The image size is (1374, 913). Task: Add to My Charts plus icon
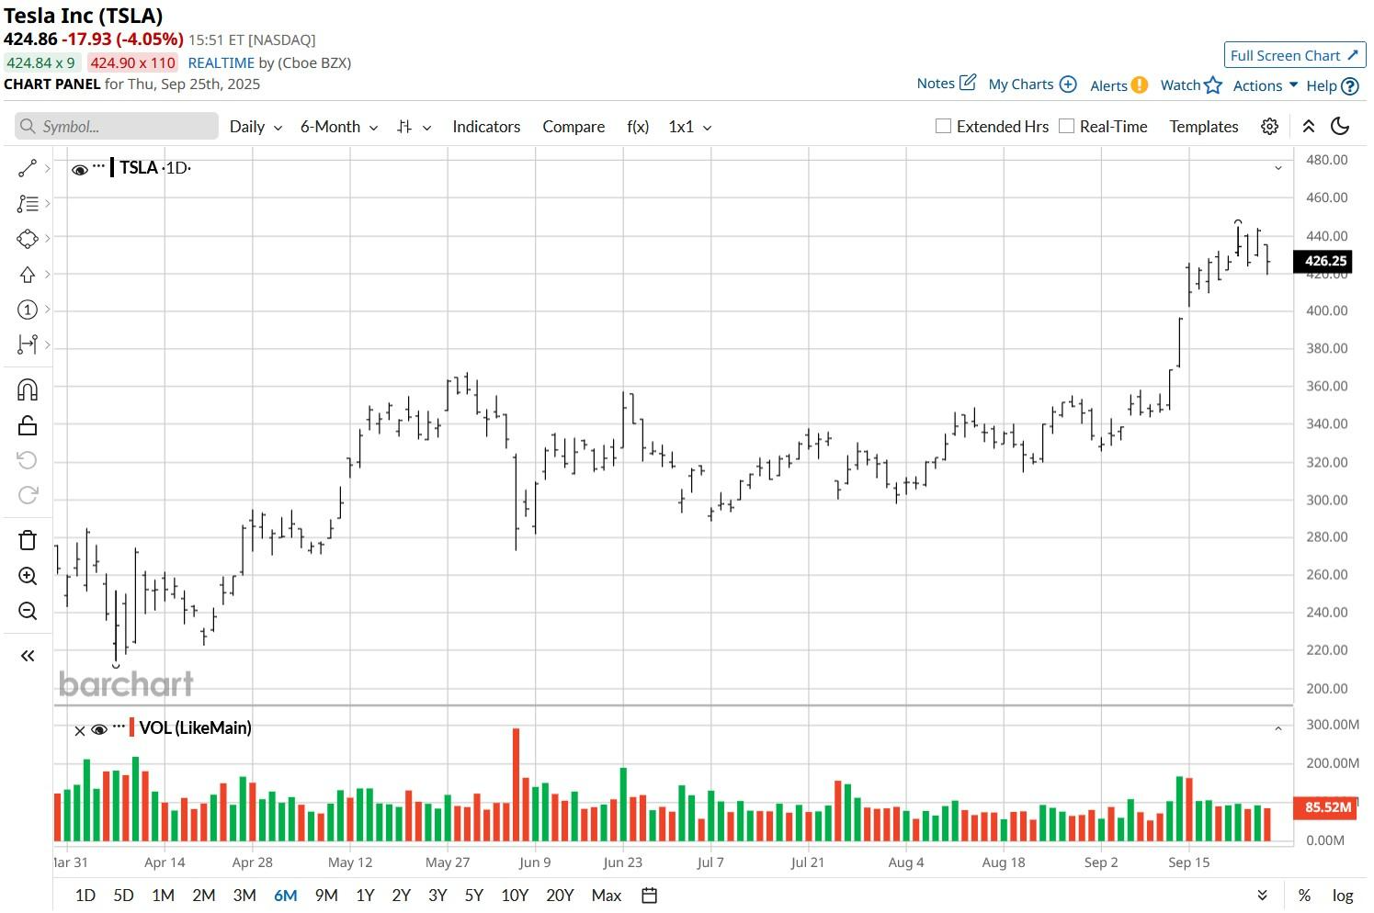click(x=1068, y=85)
